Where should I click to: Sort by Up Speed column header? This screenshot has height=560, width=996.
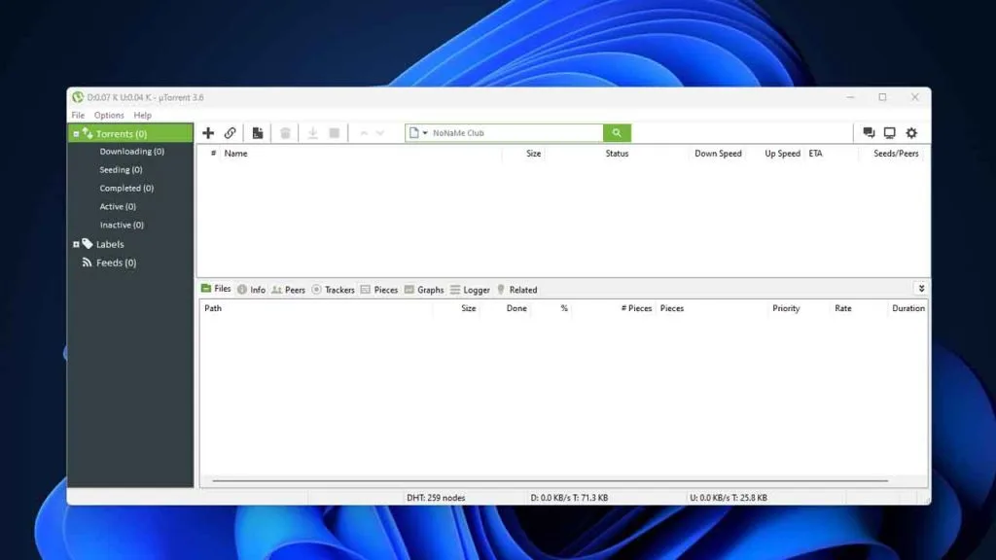click(782, 153)
